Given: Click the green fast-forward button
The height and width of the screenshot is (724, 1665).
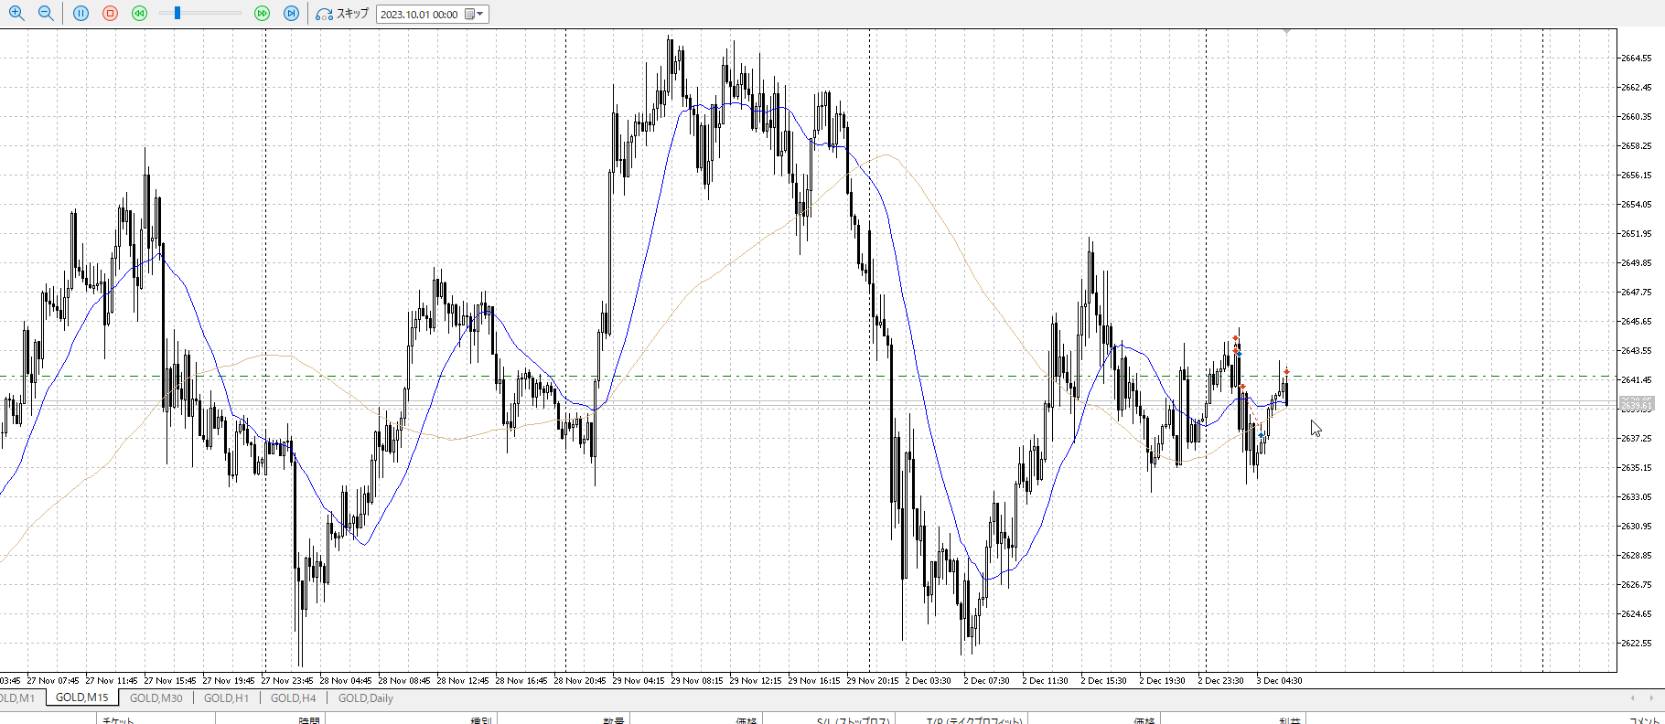Looking at the screenshot, I should (x=262, y=14).
